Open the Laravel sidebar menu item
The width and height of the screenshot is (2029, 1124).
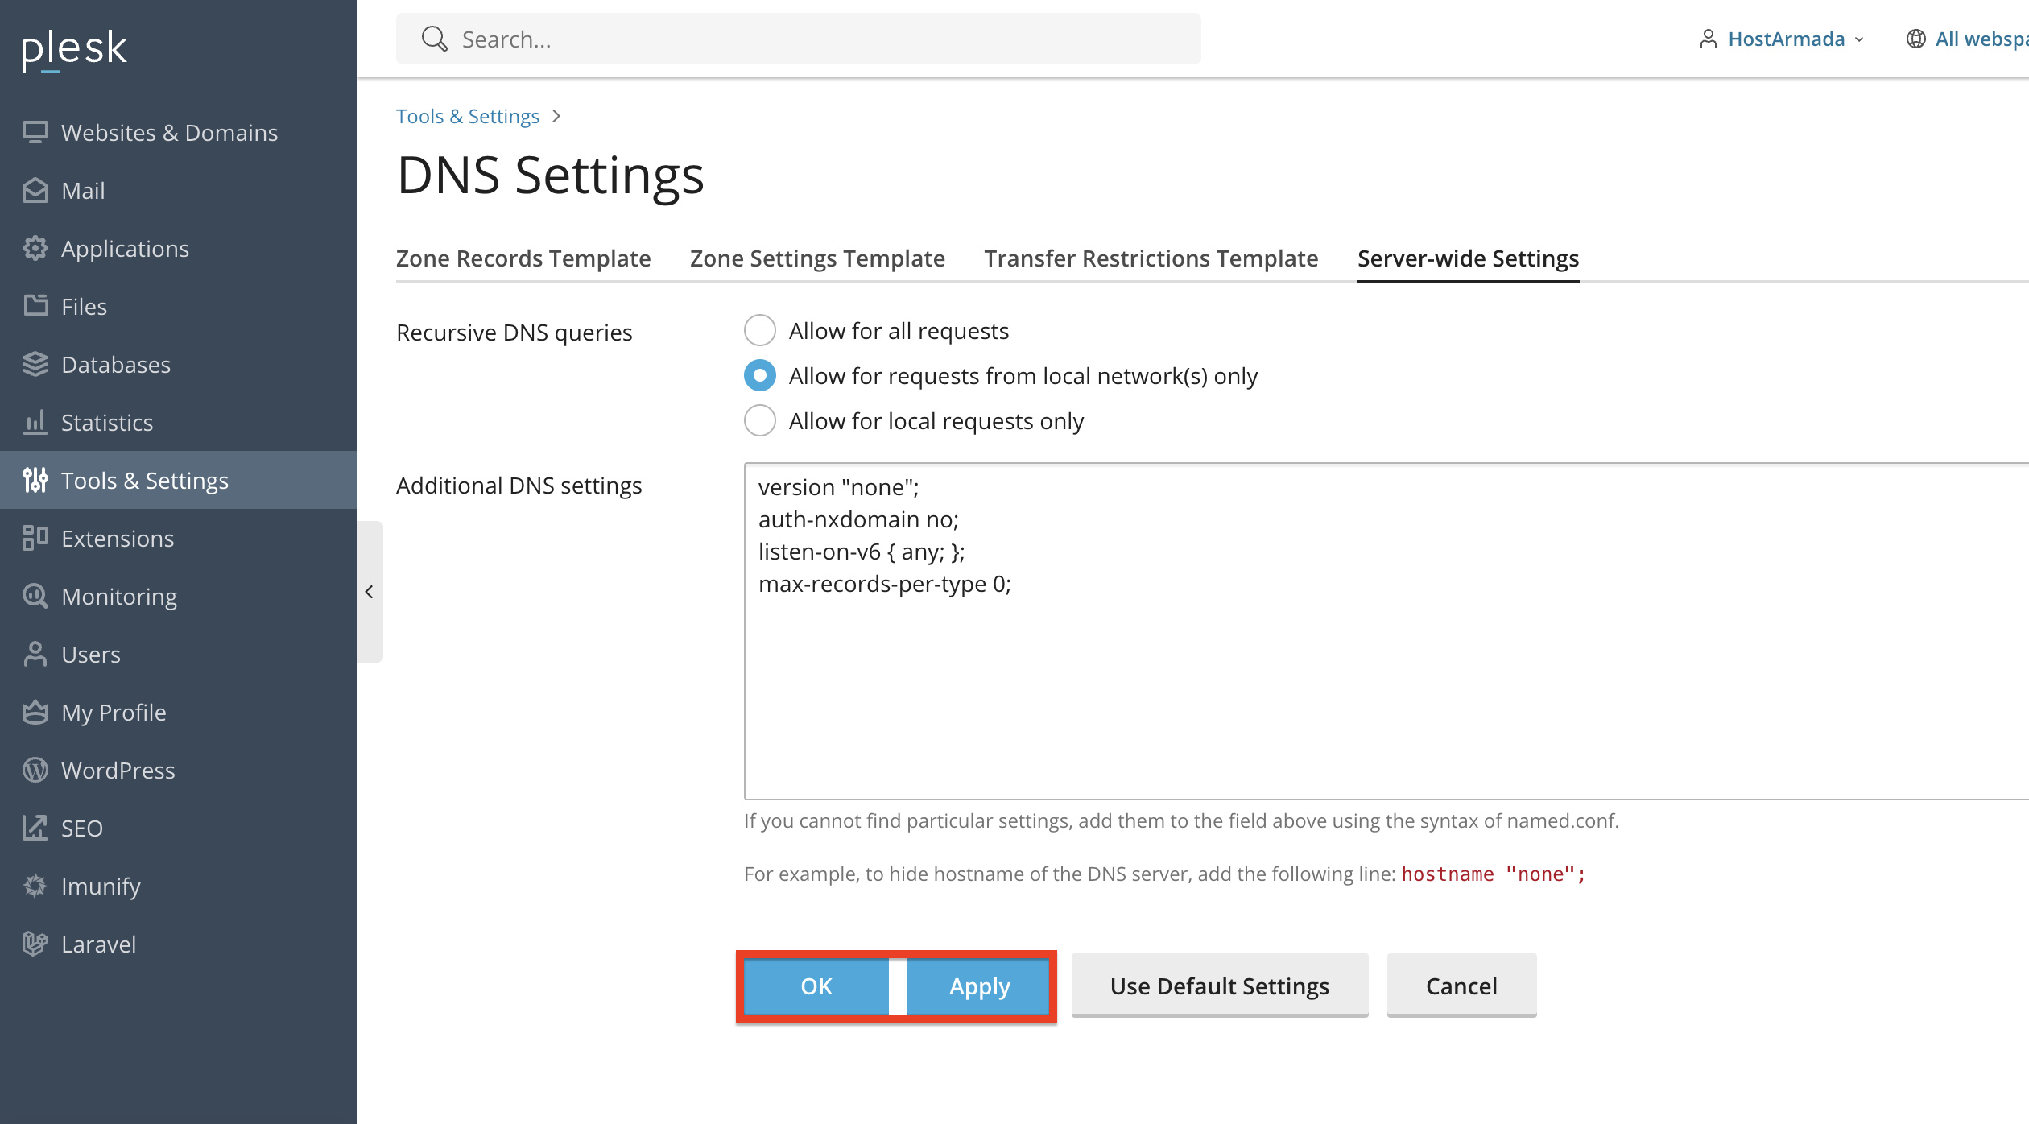click(179, 944)
